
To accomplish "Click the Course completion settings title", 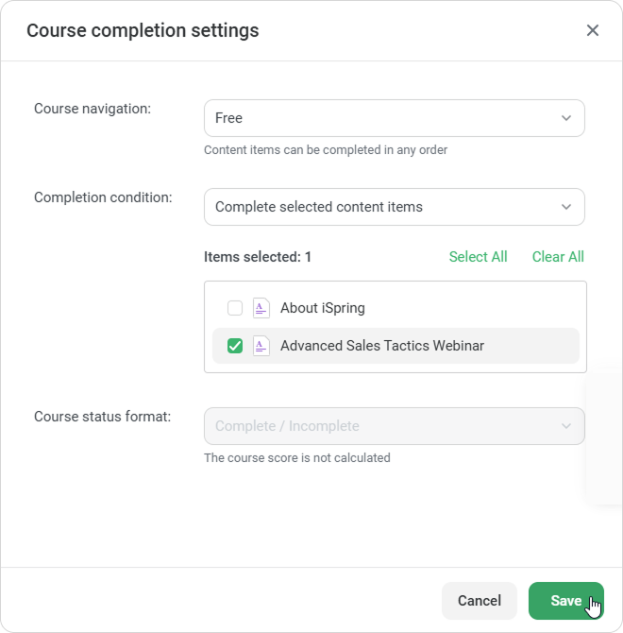I will [x=143, y=30].
